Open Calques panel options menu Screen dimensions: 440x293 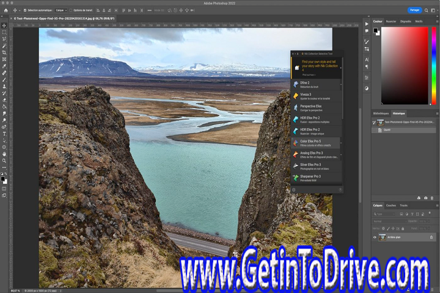pos(437,205)
